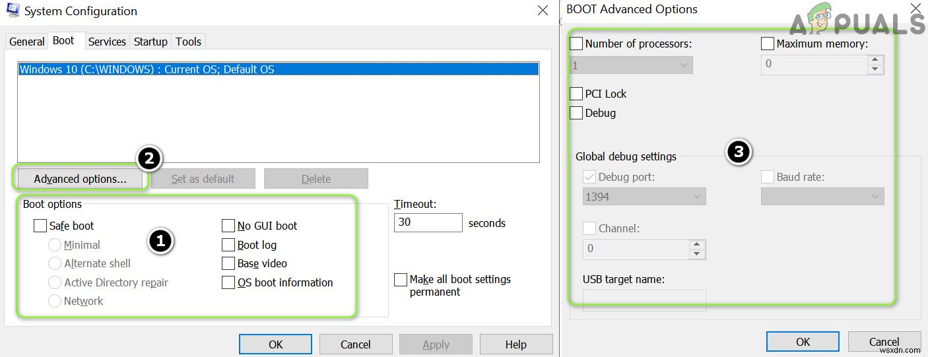The height and width of the screenshot is (357, 928).
Task: Choose the Minimal safe boot radio option
Action: tap(55, 245)
